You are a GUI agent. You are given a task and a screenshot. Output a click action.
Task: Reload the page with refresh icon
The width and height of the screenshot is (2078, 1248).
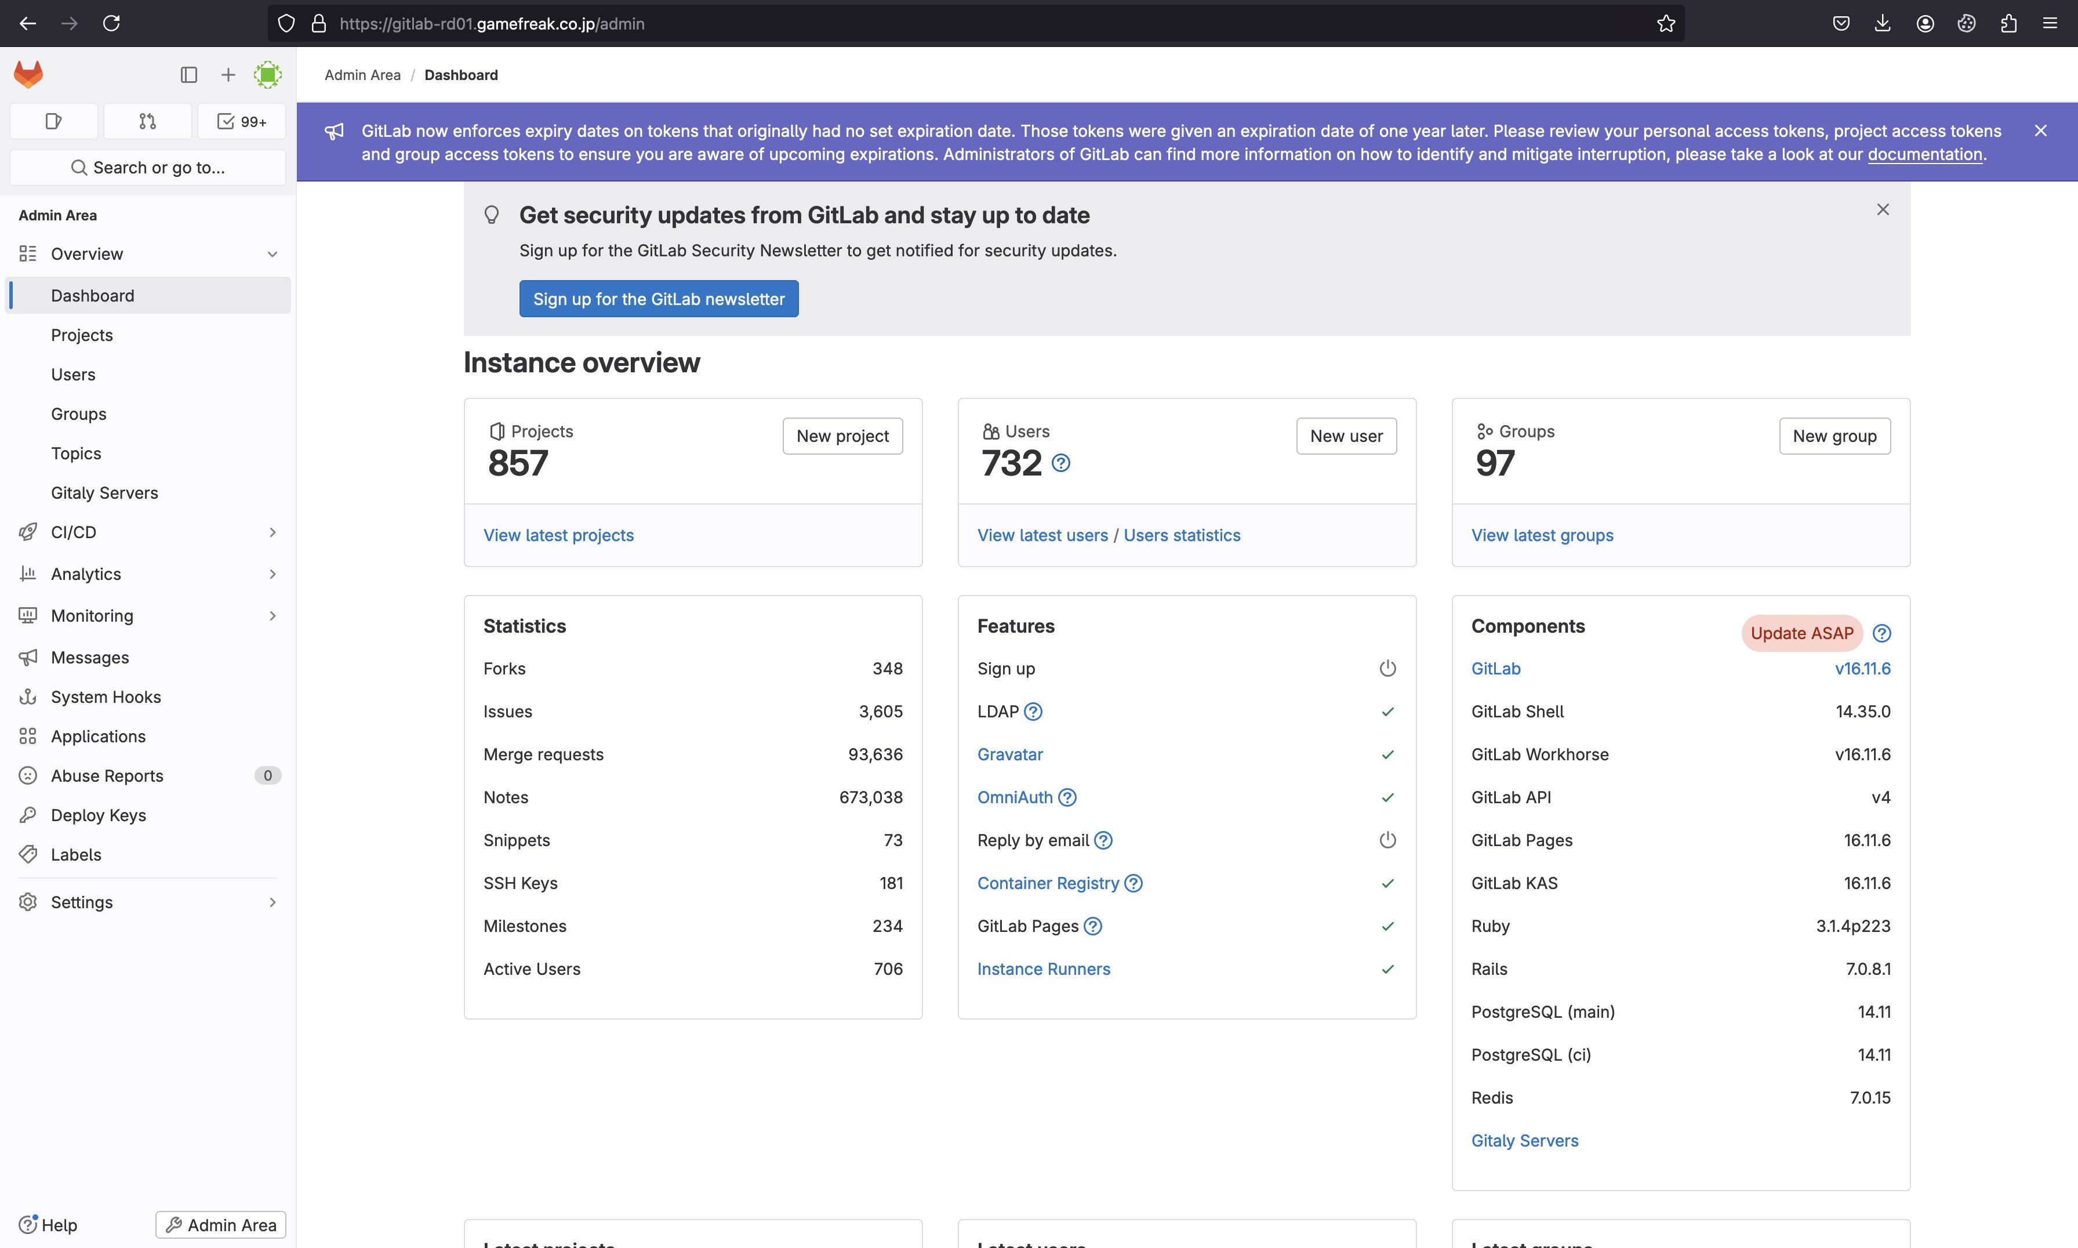click(111, 24)
